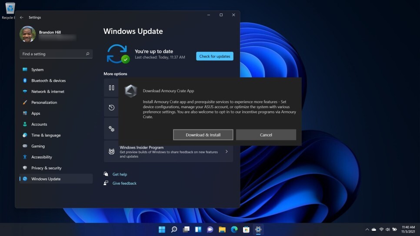
Task: Select Windows Update in the sidebar
Action: [56, 179]
